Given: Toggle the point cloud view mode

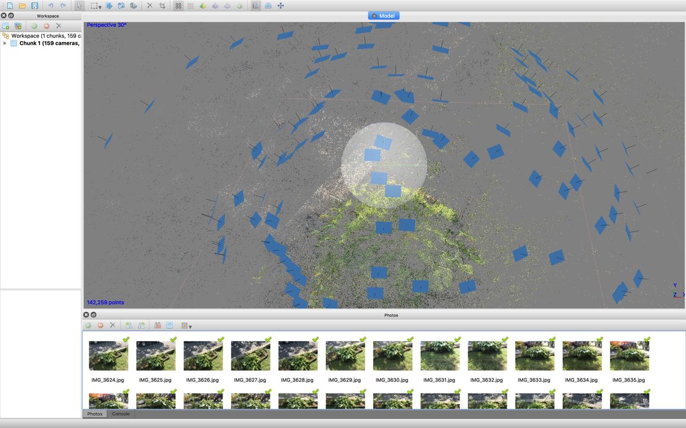Looking at the screenshot, I should (x=178, y=6).
